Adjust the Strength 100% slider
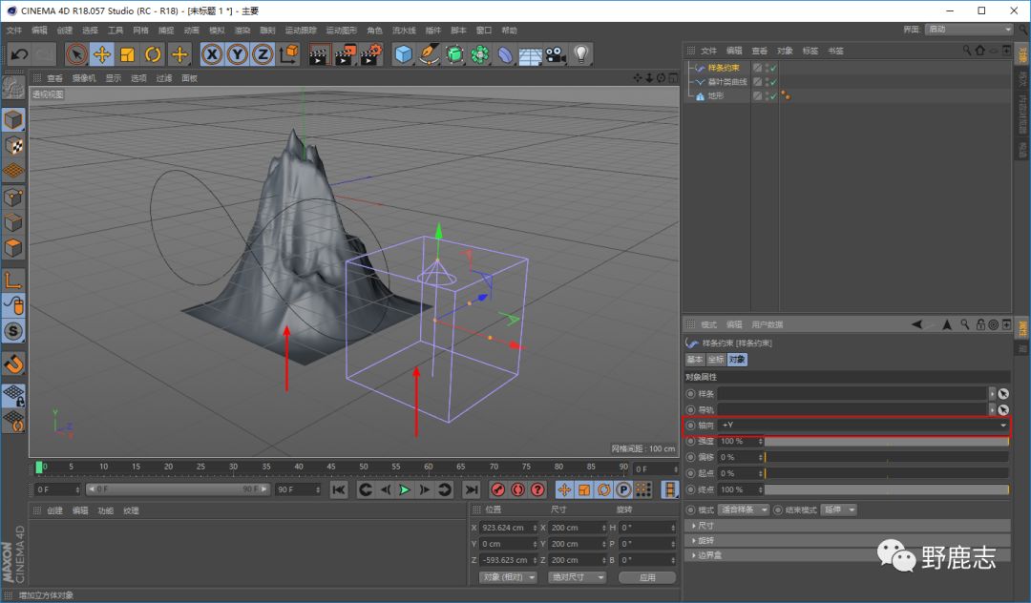Screen dimensions: 1031x603 886,442
